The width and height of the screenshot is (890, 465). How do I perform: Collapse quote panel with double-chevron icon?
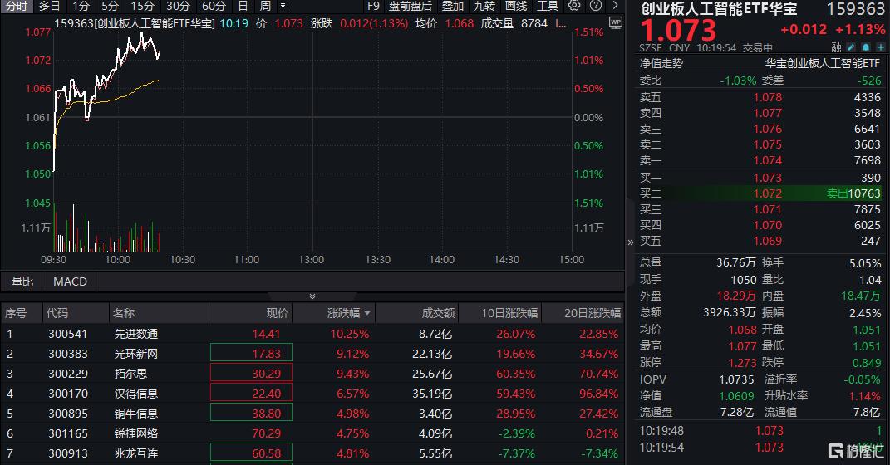pyautogui.click(x=630, y=242)
